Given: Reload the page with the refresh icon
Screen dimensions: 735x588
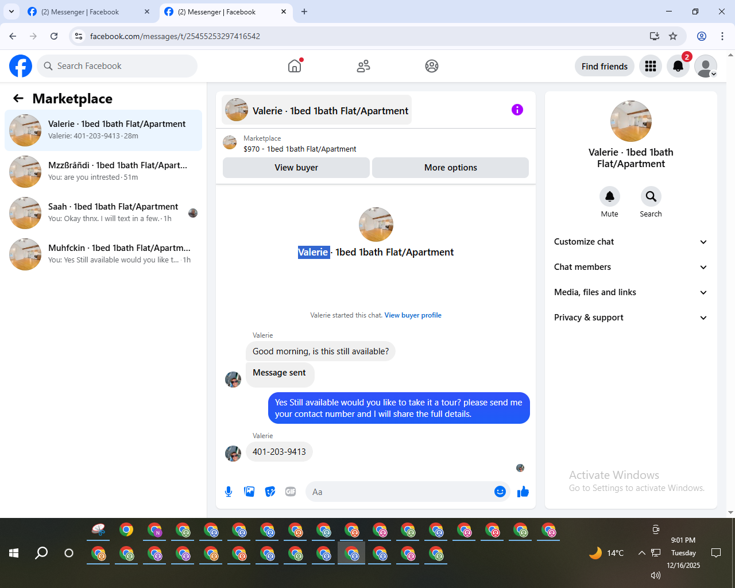Looking at the screenshot, I should coord(54,36).
